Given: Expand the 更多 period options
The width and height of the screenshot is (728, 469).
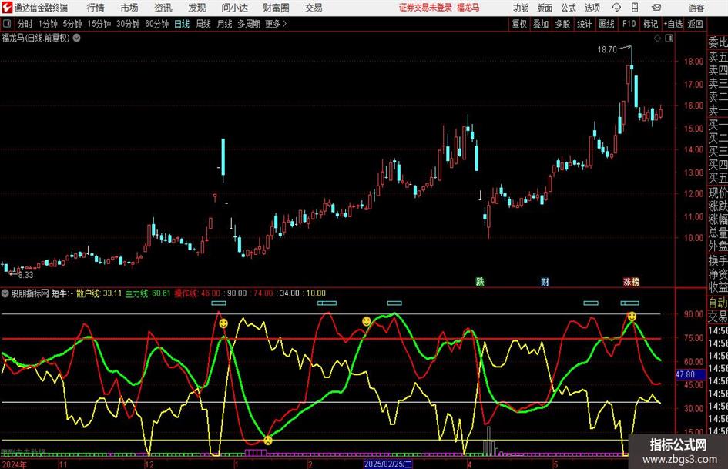Looking at the screenshot, I should (x=276, y=24).
